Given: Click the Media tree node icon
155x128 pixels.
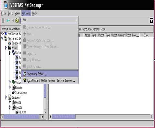Looking at the screenshot, I should click(x=10, y=48).
